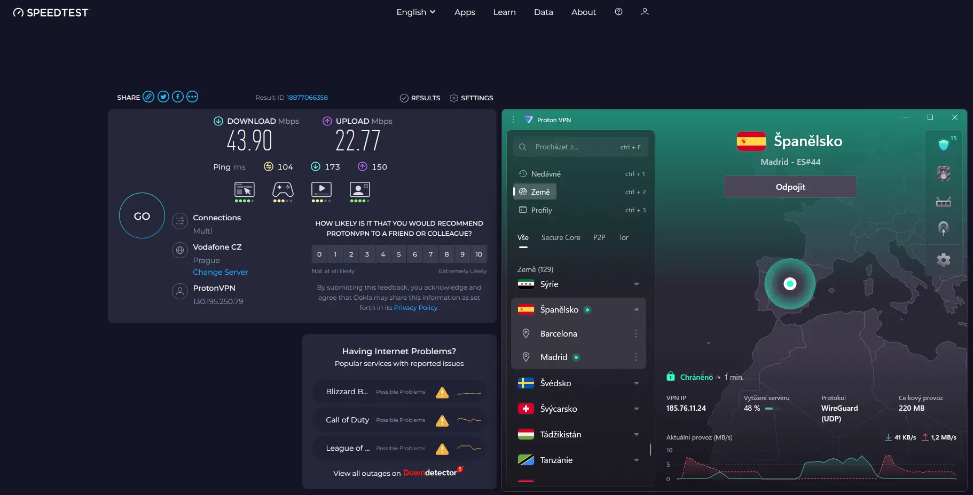Open Proton VPN settings via gear icon
The width and height of the screenshot is (973, 495).
tap(943, 260)
